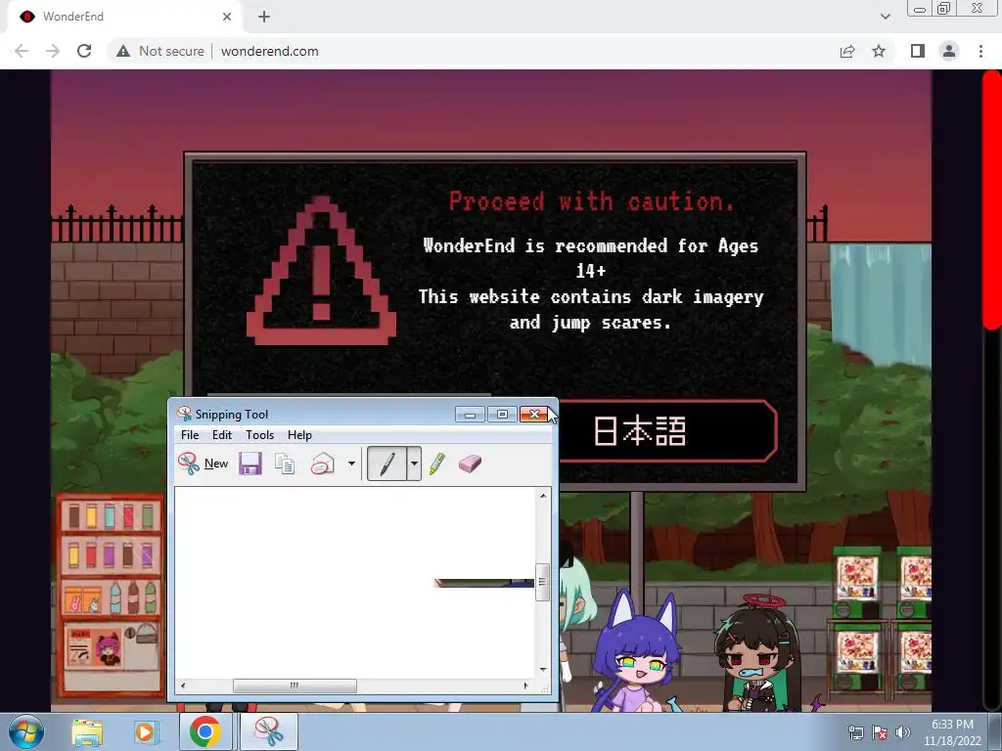Click the wonderend.com address bar
The image size is (1002, 751).
[269, 51]
